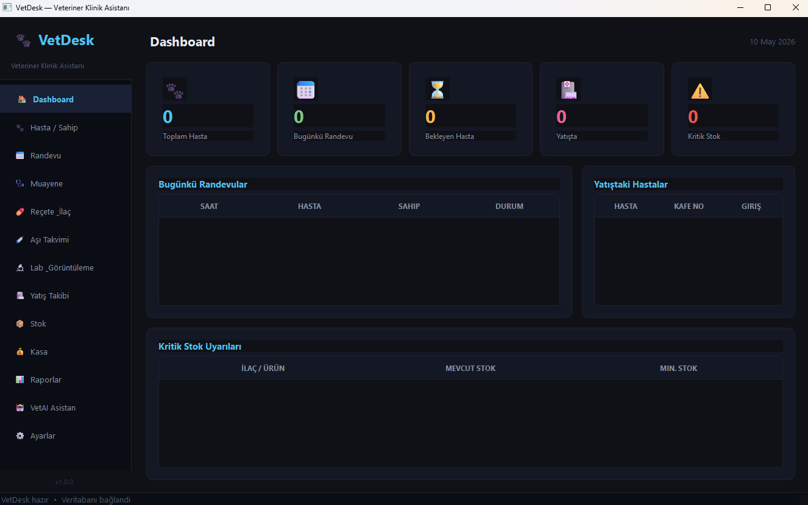Click the paw icon on Toplam Hasta card
The width and height of the screenshot is (808, 505).
[x=174, y=91]
